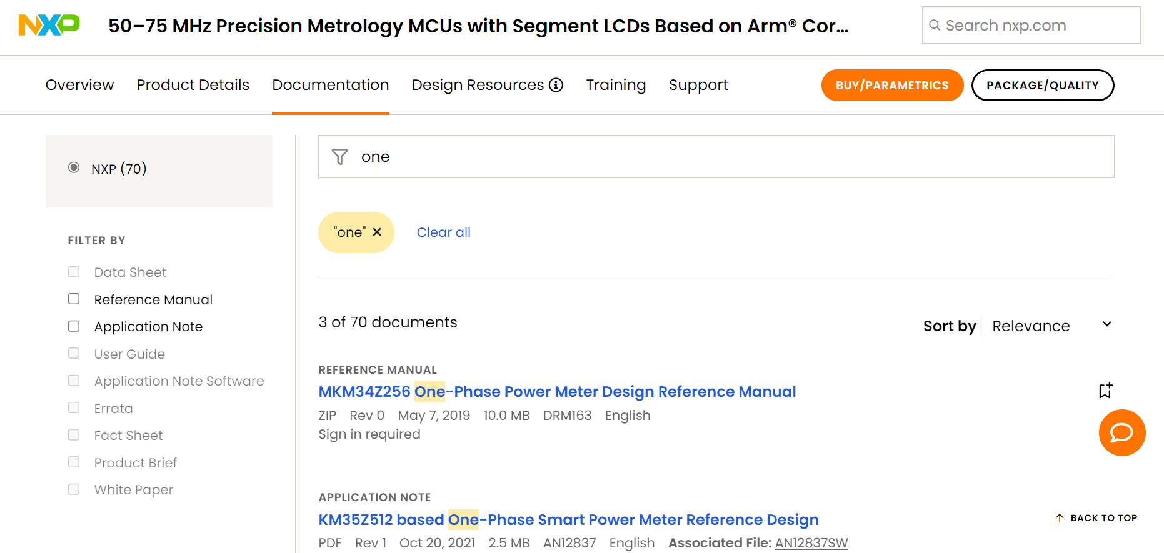Open the chat support bubble
1164x553 pixels.
click(x=1122, y=432)
